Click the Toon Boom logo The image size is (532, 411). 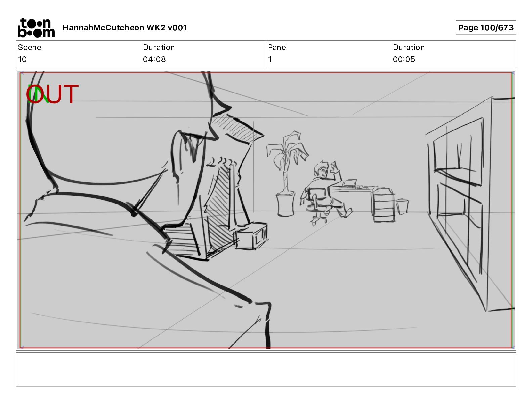[36, 27]
